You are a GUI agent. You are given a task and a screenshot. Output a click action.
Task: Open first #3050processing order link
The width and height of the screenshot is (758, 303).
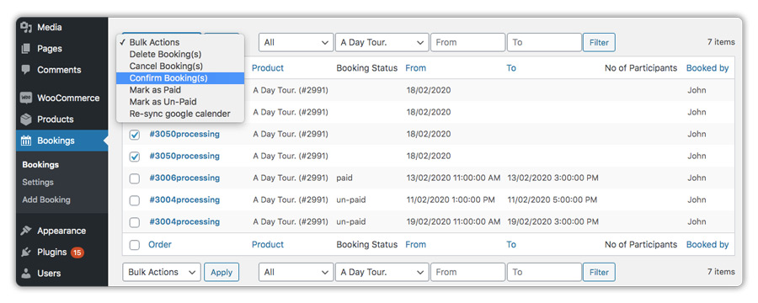tap(184, 134)
